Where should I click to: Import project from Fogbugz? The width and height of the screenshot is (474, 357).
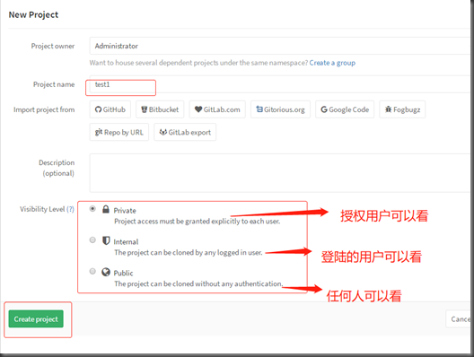pyautogui.click(x=402, y=109)
